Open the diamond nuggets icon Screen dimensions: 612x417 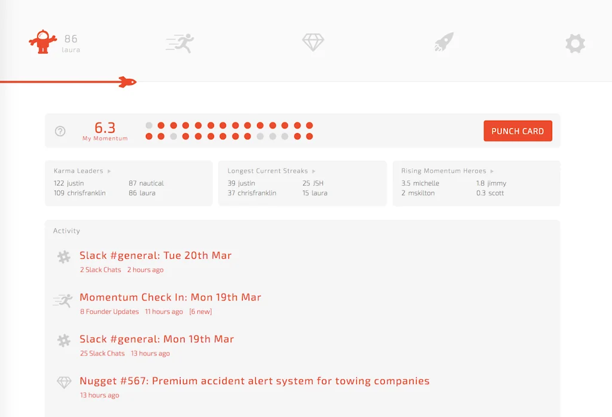click(313, 42)
